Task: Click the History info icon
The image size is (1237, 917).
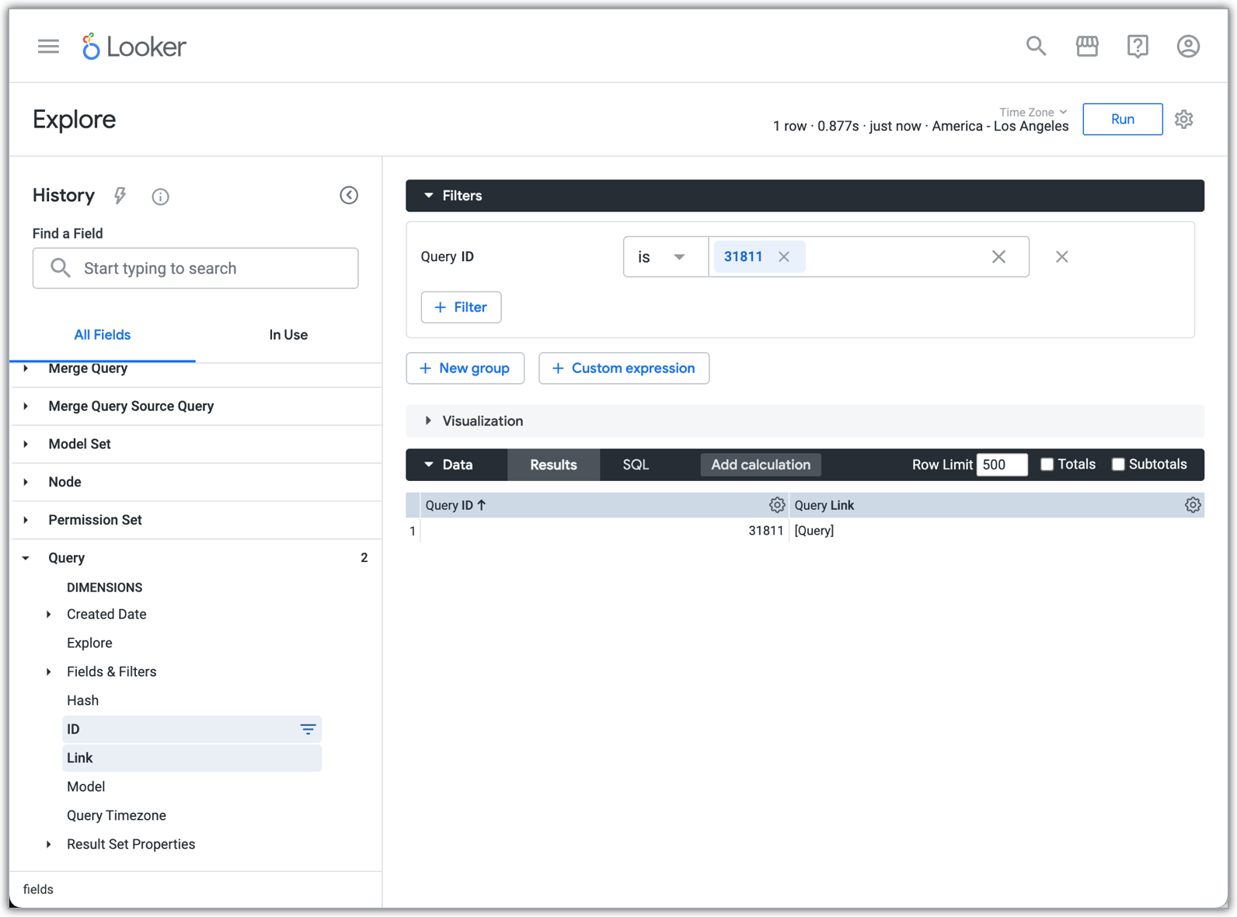Action: point(160,197)
